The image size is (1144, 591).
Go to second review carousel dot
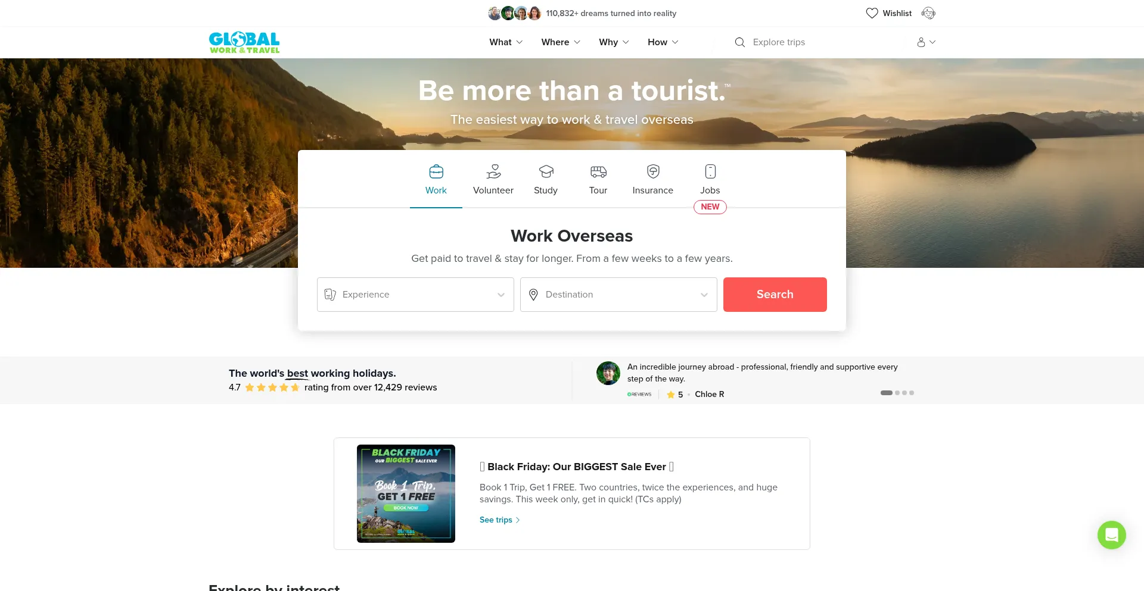897,393
